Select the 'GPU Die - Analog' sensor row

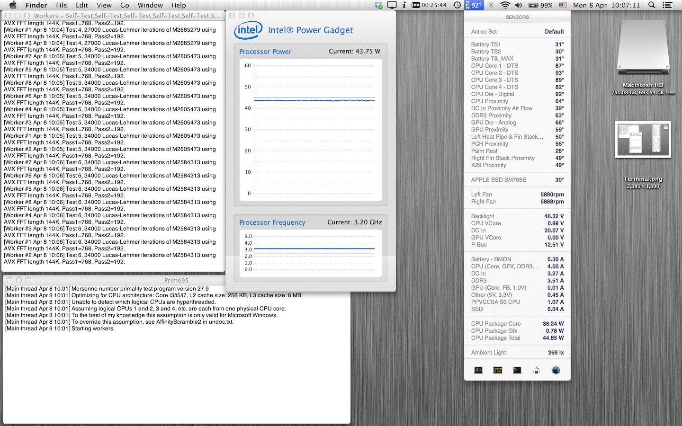click(517, 123)
